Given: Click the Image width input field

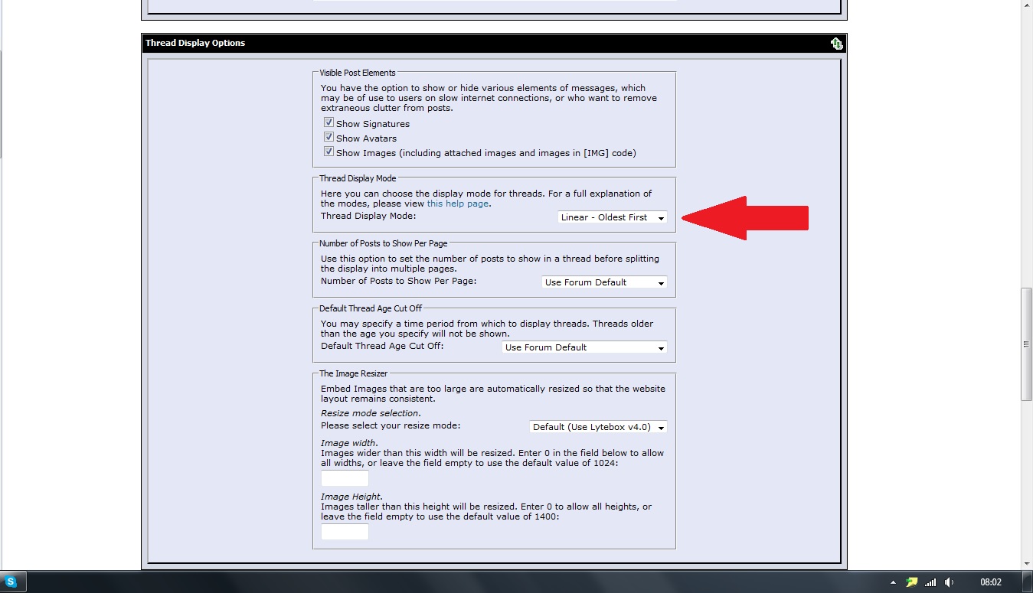Looking at the screenshot, I should [x=345, y=478].
